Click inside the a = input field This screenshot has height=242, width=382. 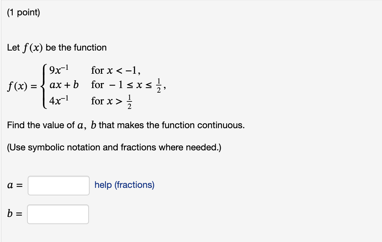coord(58,185)
